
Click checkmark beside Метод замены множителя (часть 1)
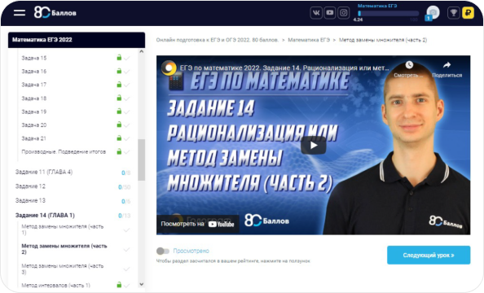pyautogui.click(x=126, y=230)
